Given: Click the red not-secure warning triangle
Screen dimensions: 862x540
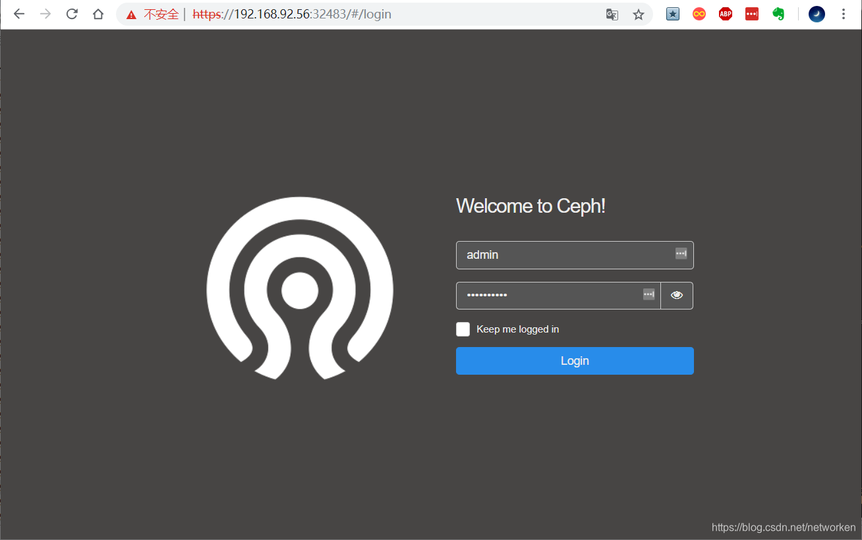Looking at the screenshot, I should click(x=132, y=14).
